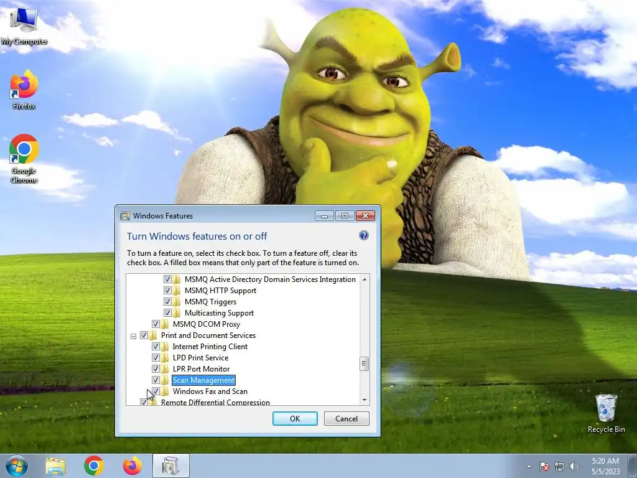Open the My Computer desktop icon
Screen dimensions: 637x478
tap(24, 26)
